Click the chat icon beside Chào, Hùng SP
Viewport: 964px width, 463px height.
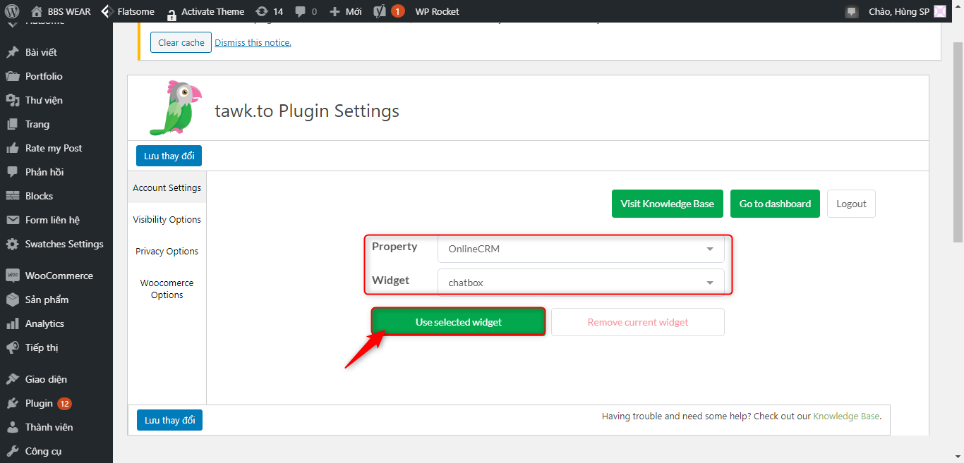852,12
